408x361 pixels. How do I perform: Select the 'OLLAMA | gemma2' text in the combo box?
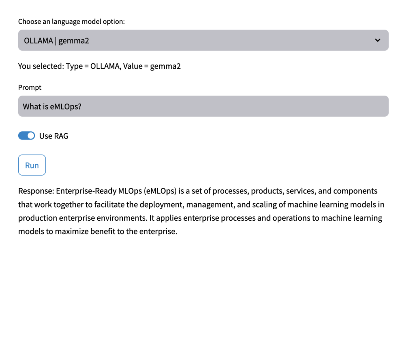click(57, 41)
